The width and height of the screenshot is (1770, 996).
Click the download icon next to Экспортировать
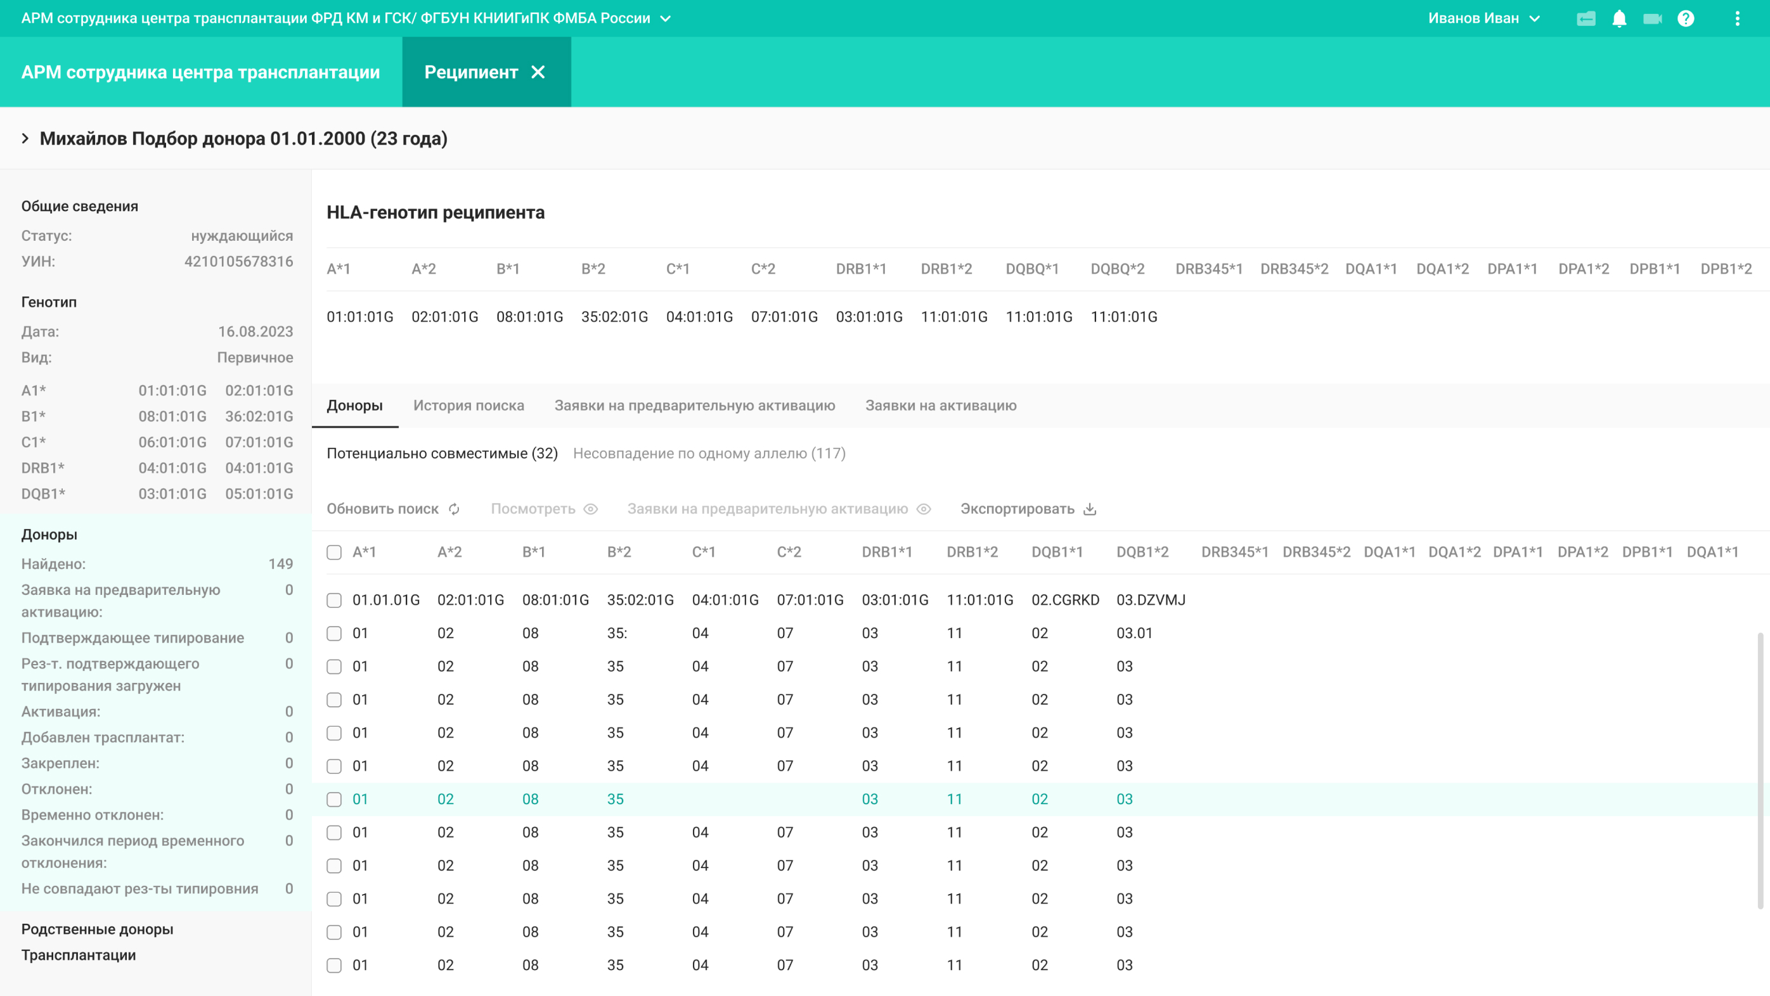pos(1090,509)
